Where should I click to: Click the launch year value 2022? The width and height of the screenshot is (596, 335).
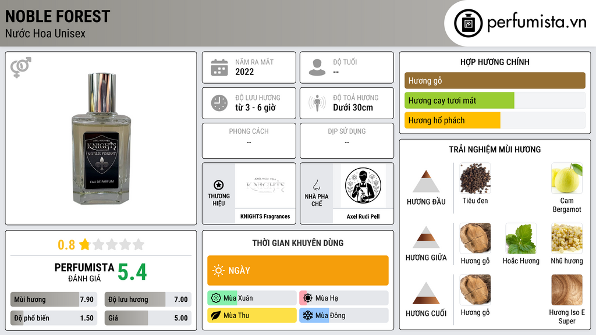tap(244, 72)
